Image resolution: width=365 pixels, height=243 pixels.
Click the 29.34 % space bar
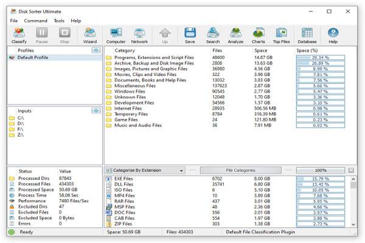click(x=320, y=57)
